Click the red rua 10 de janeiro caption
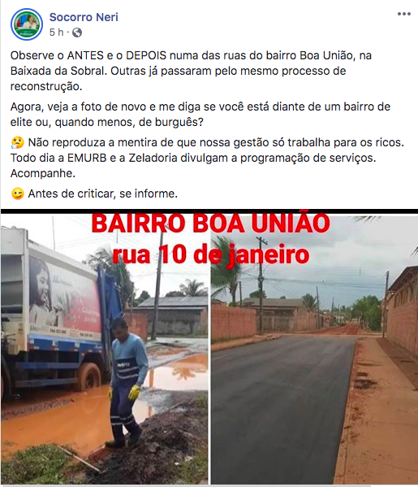 coord(211,254)
